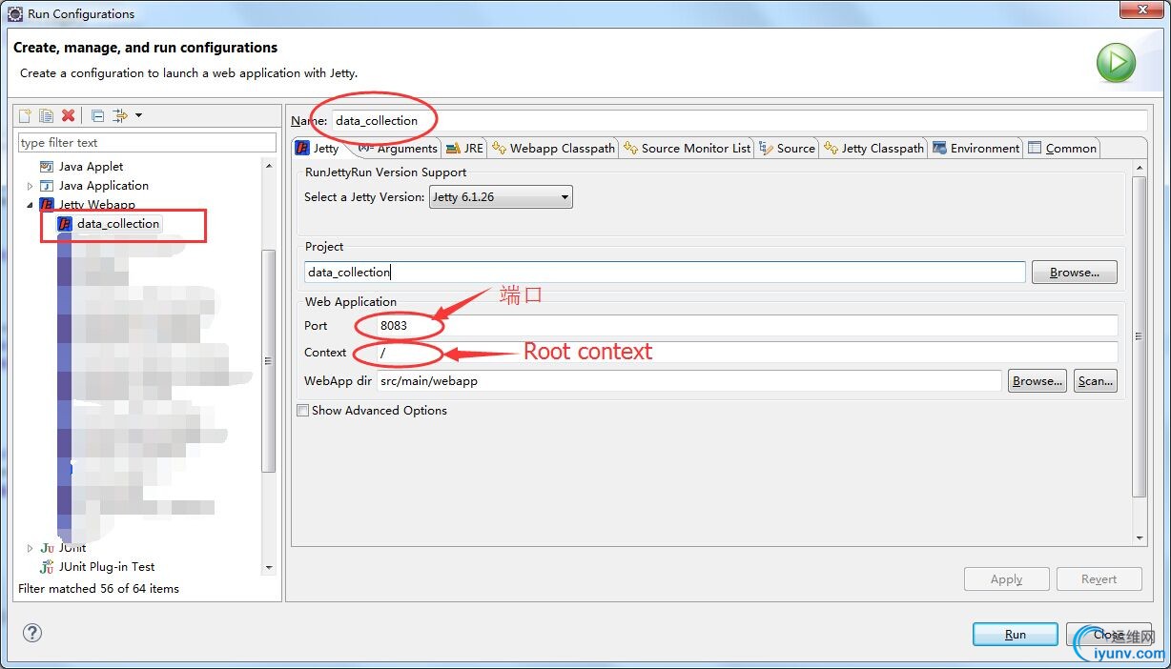The width and height of the screenshot is (1171, 669).
Task: Click the Collapse All icon in toolbar
Action: pos(97,115)
